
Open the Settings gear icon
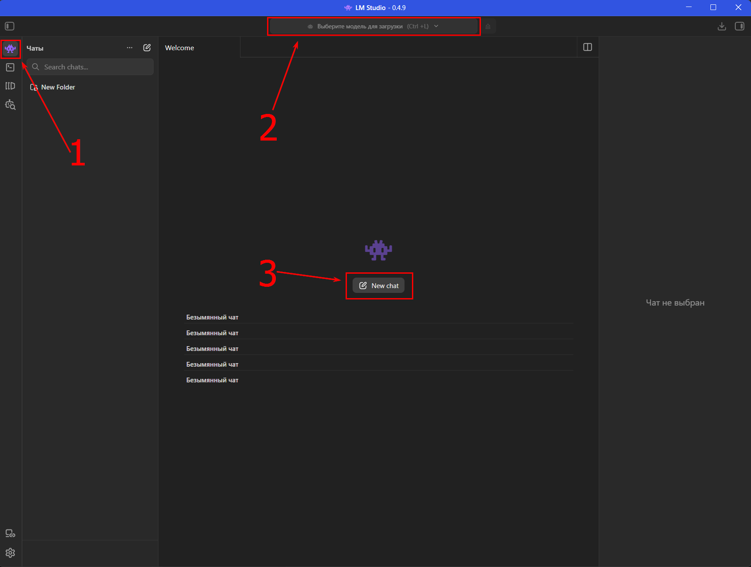tap(10, 553)
